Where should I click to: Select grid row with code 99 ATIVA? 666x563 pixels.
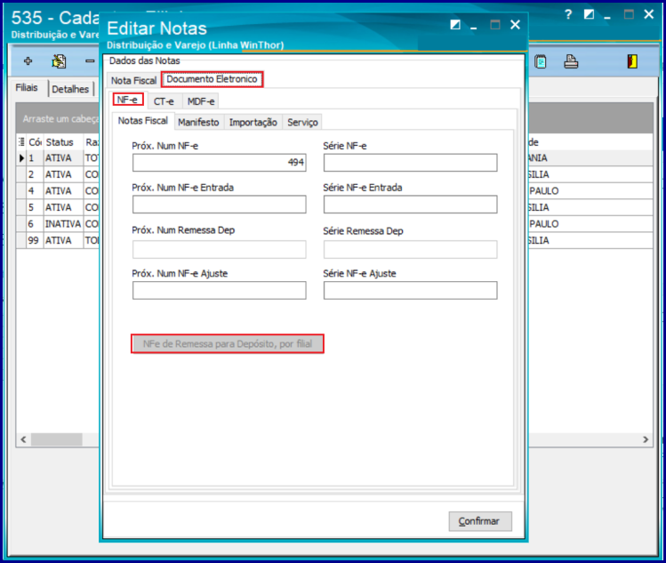59,240
